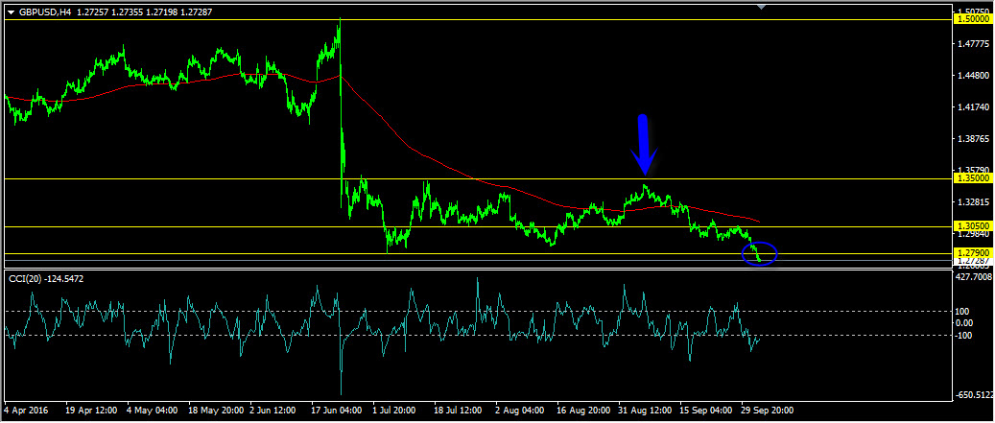Click the 29 Sep 20:00 time label
The height and width of the screenshot is (423, 995).
tap(768, 410)
